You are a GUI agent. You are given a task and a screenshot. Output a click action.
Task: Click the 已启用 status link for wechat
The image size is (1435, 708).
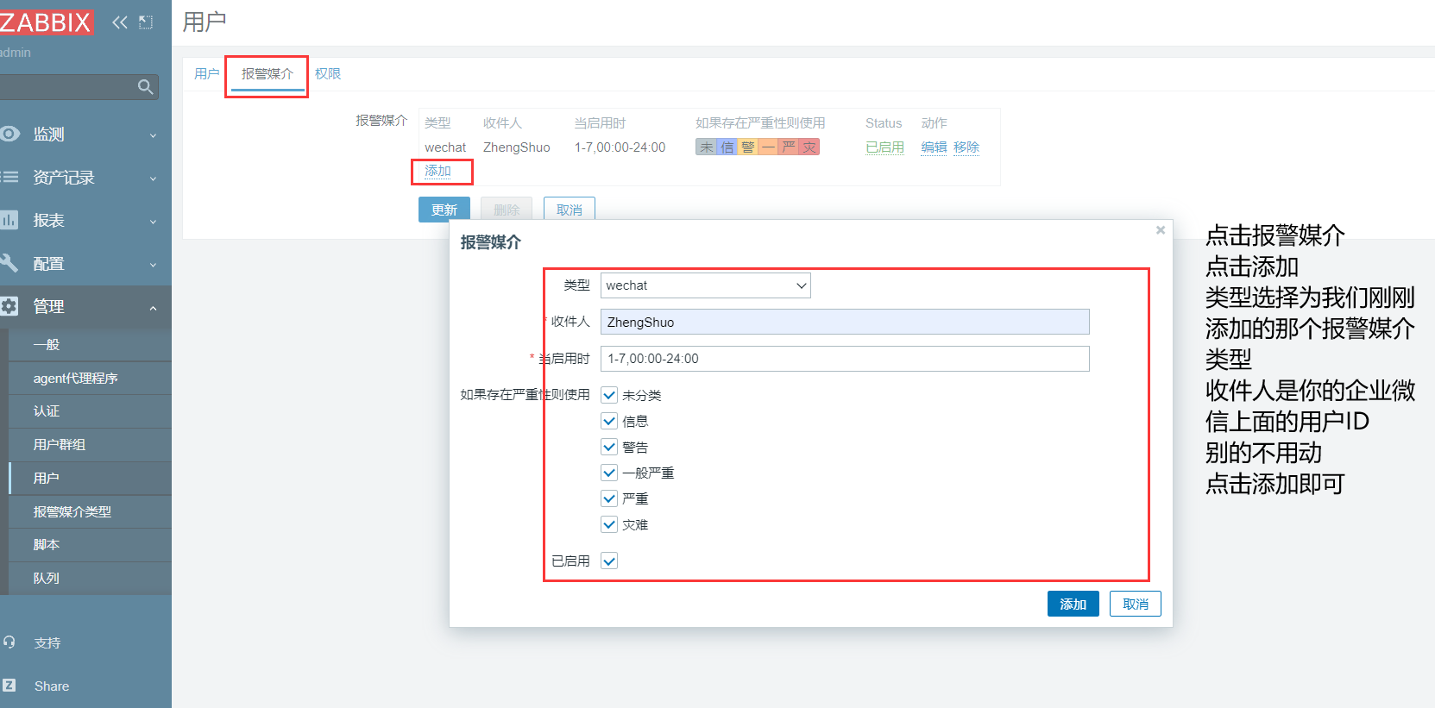click(885, 147)
